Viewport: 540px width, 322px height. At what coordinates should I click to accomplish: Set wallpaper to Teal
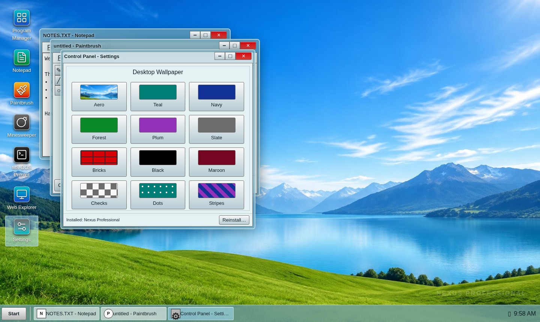pyautogui.click(x=158, y=97)
